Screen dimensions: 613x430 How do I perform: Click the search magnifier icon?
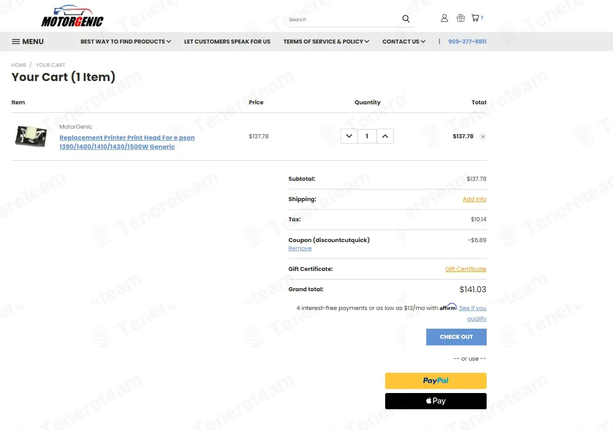[406, 19]
